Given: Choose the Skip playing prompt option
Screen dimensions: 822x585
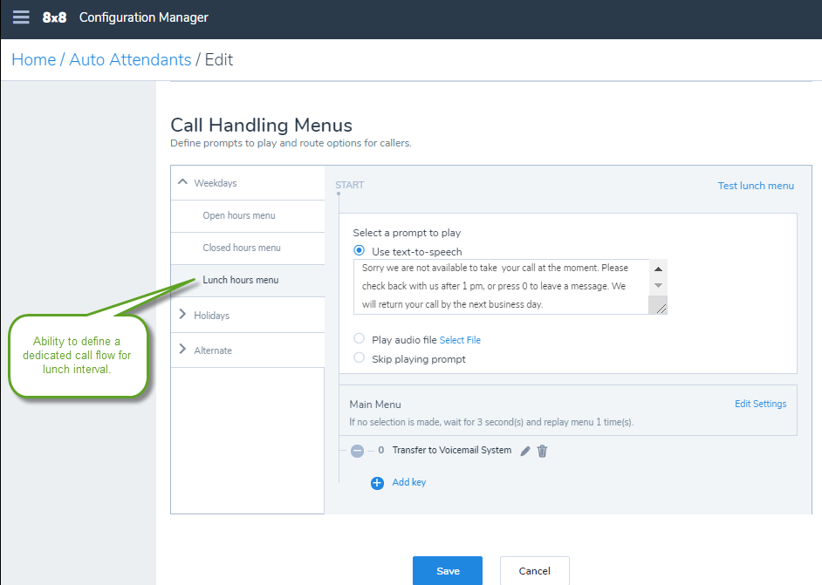Looking at the screenshot, I should point(360,357).
